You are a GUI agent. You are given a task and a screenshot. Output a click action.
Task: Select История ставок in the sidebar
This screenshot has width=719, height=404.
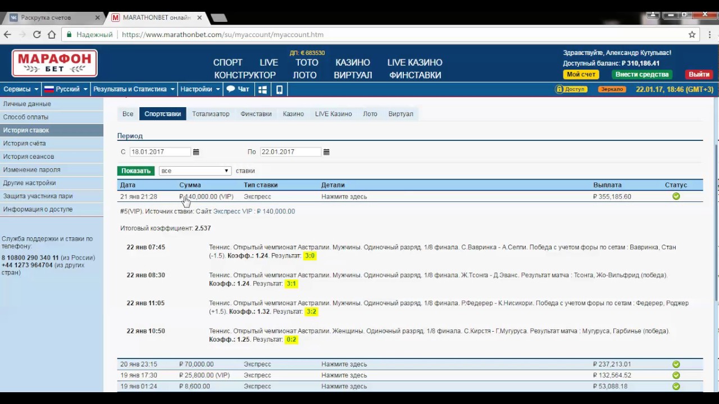(x=52, y=130)
